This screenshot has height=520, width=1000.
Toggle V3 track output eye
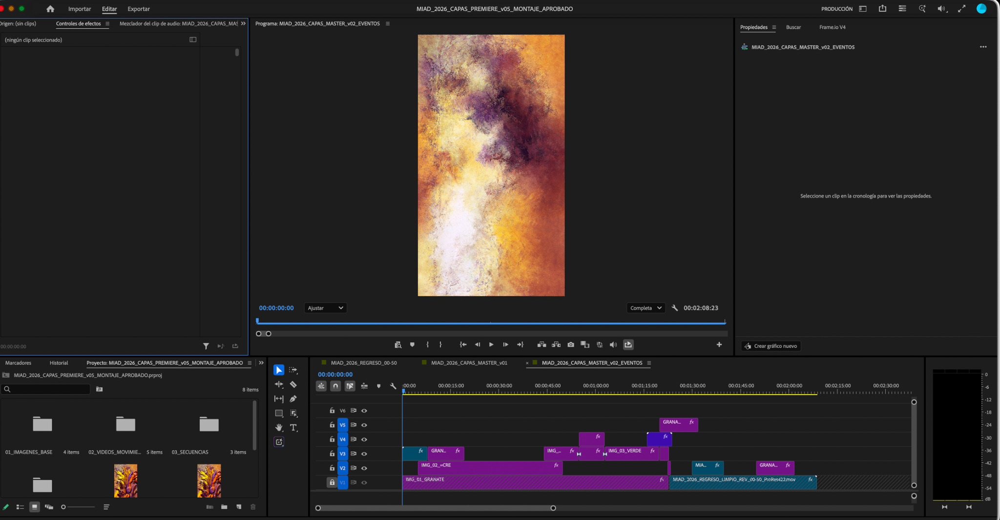pyautogui.click(x=364, y=454)
